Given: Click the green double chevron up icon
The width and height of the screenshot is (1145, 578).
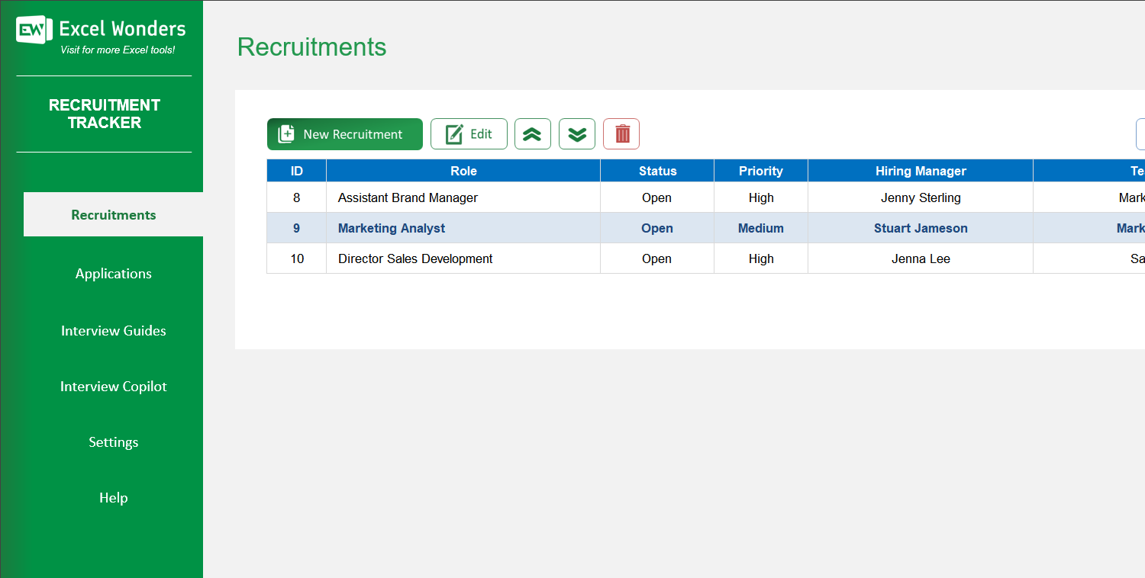Looking at the screenshot, I should [x=532, y=133].
